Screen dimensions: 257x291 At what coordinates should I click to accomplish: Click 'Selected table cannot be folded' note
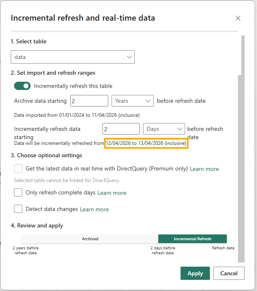[x=67, y=180]
